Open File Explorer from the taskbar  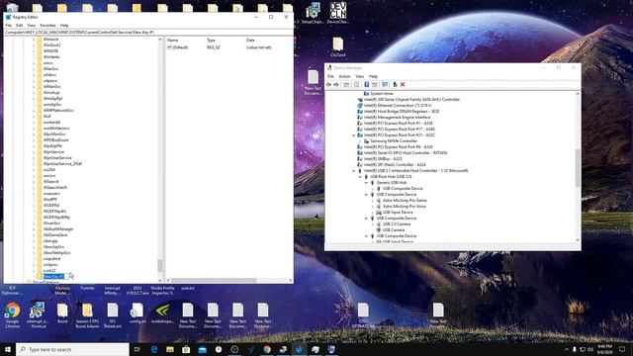170,349
